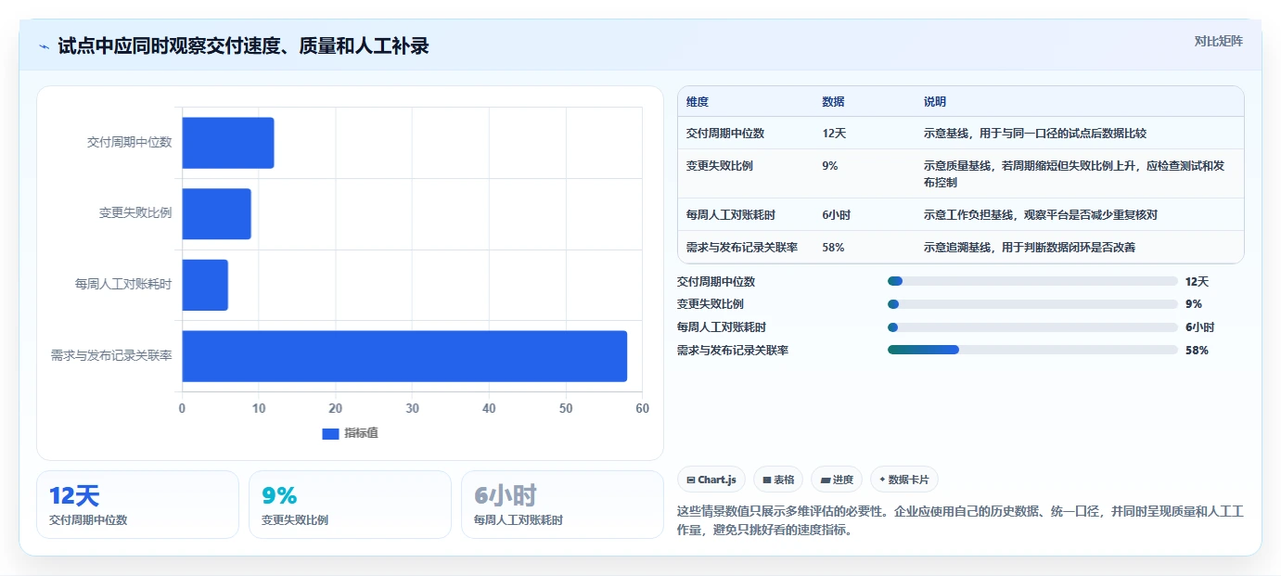Viewport: 1281px width, 576px height.
Task: Click the 需求与发布记录关联率 progress bar
Action: tap(1032, 350)
